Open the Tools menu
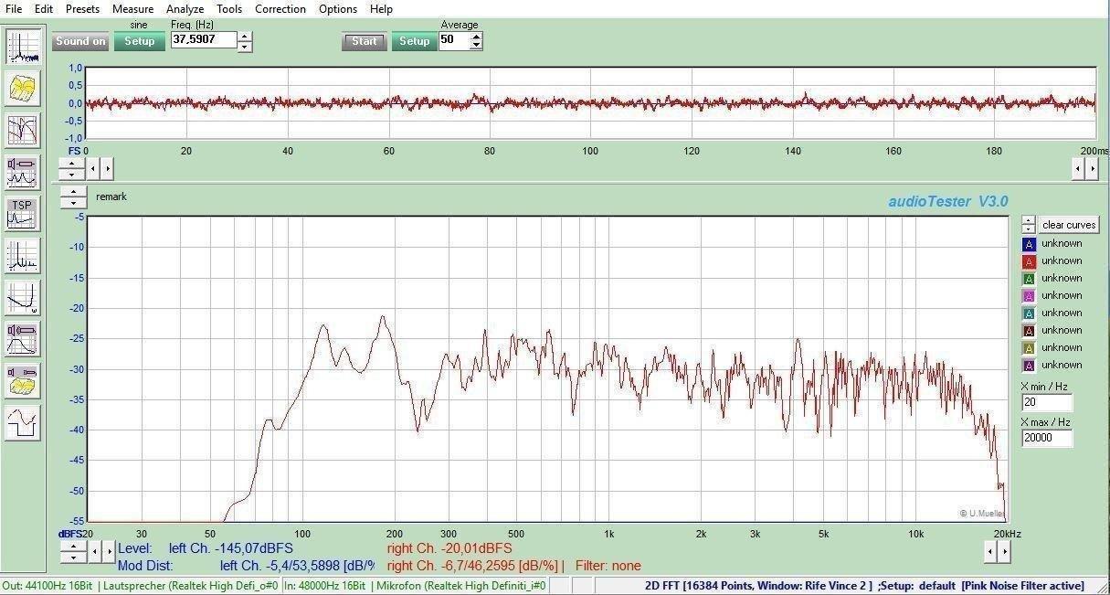The width and height of the screenshot is (1110, 595). coord(229,9)
